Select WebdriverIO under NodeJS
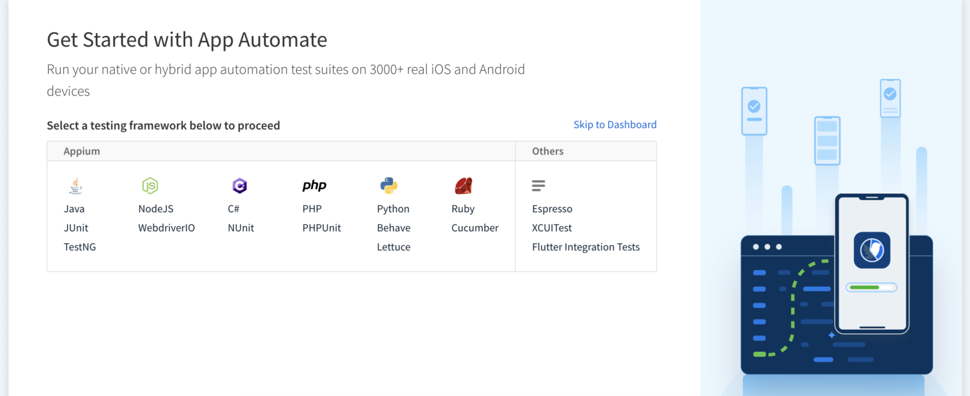The height and width of the screenshot is (396, 970). 166,227
